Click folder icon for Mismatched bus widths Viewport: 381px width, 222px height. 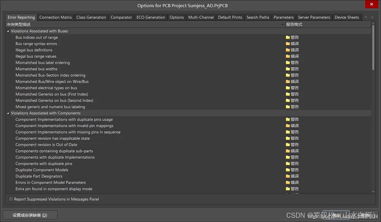click(x=288, y=69)
